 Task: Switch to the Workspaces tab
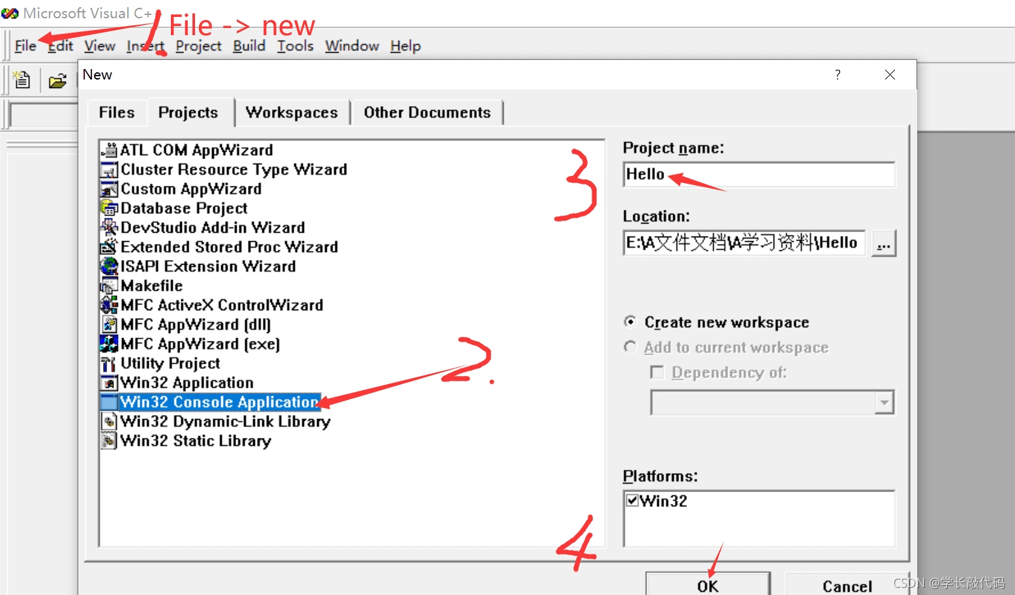click(292, 113)
